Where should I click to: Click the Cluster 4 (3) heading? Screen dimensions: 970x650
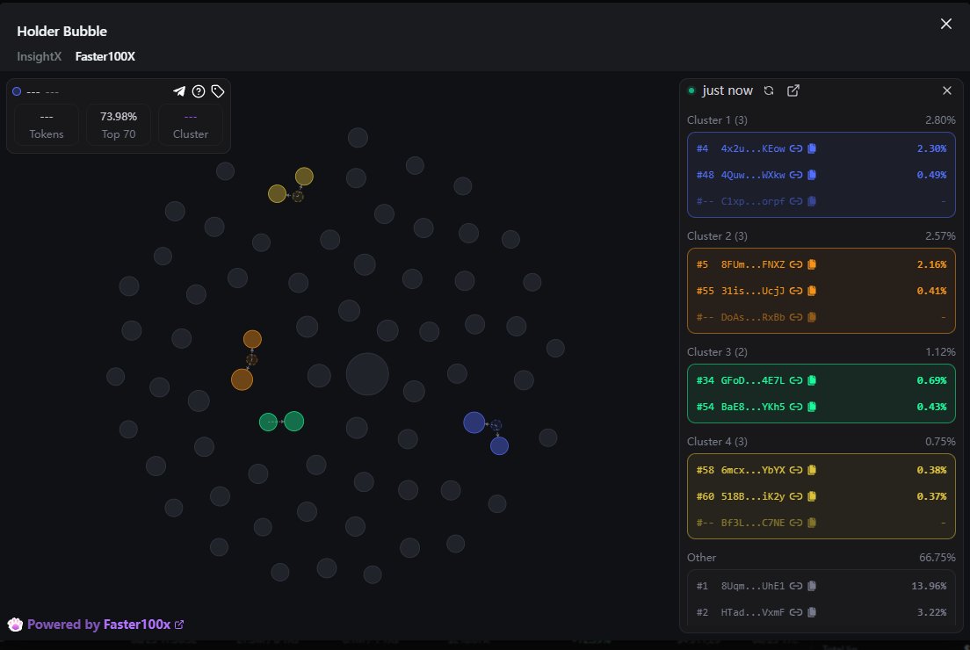click(x=717, y=442)
